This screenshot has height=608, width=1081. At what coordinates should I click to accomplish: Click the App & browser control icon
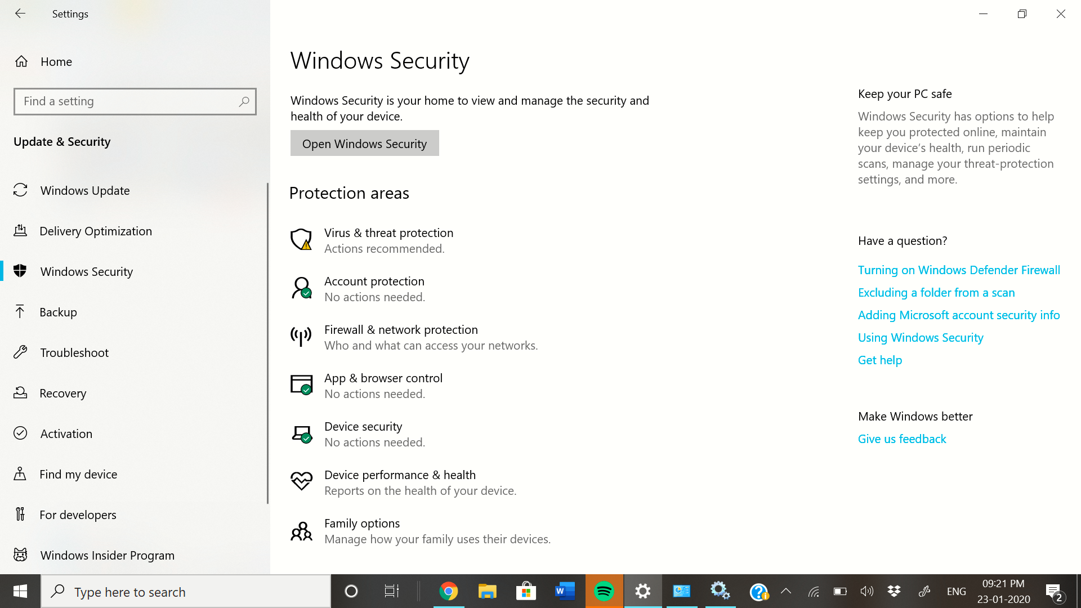click(x=301, y=384)
